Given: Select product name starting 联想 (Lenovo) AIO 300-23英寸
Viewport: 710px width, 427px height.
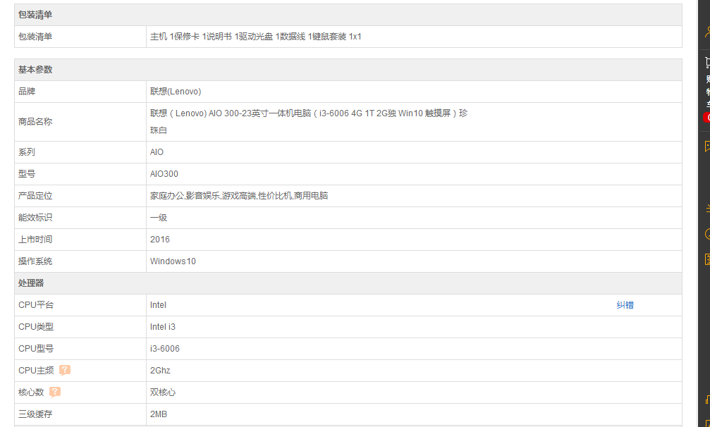Looking at the screenshot, I should click(x=309, y=122).
